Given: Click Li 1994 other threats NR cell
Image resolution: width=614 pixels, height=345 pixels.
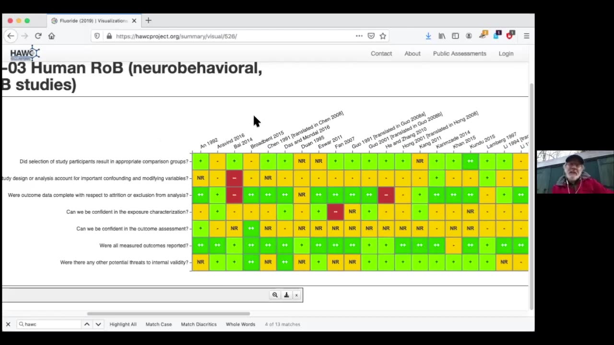Looking at the screenshot, I should click(504, 262).
